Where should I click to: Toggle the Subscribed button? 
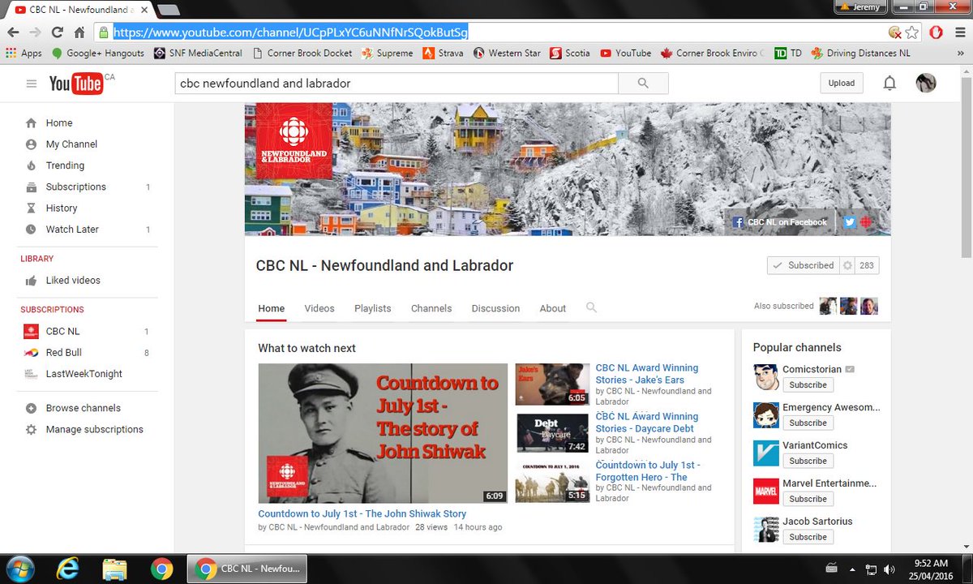pos(803,265)
